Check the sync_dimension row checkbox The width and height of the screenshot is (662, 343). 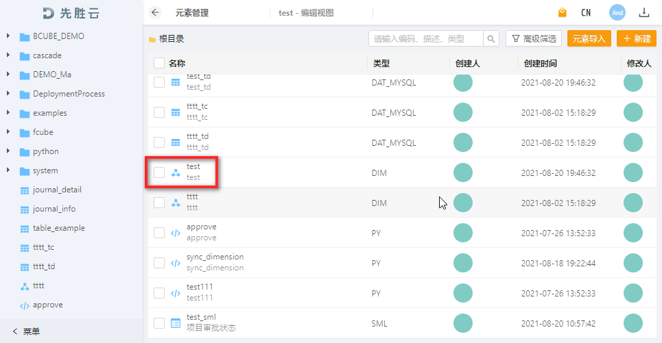(159, 263)
